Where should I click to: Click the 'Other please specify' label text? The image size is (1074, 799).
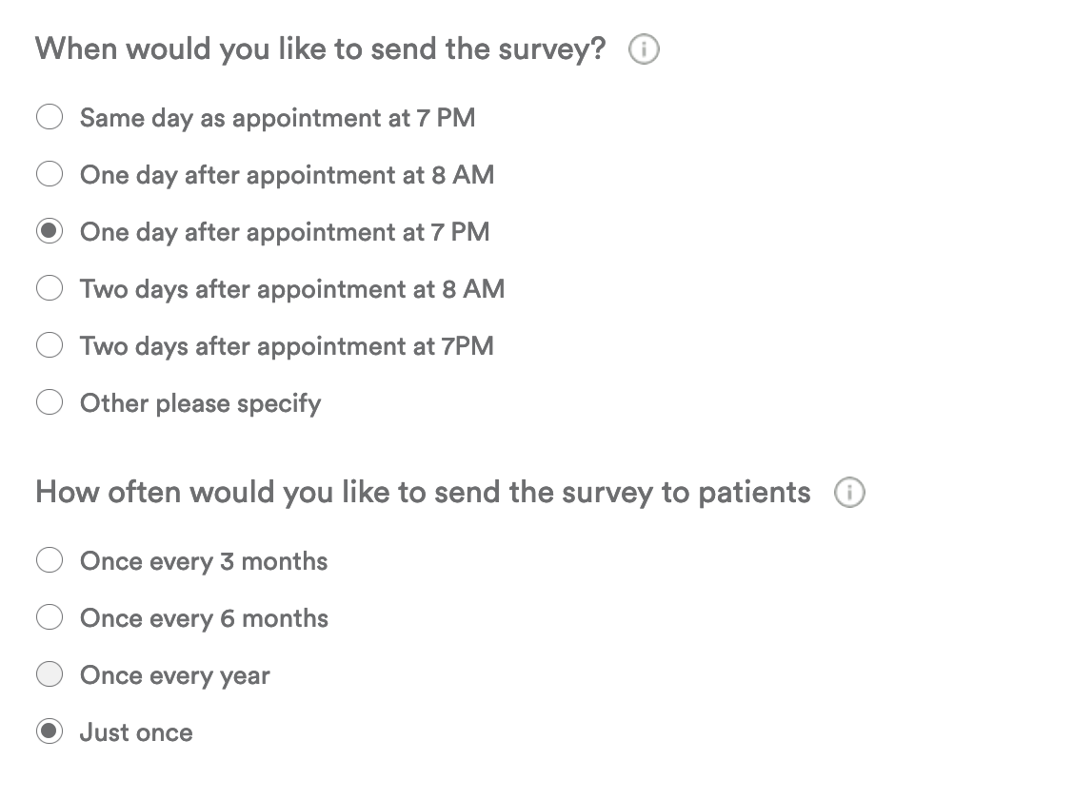(x=200, y=403)
